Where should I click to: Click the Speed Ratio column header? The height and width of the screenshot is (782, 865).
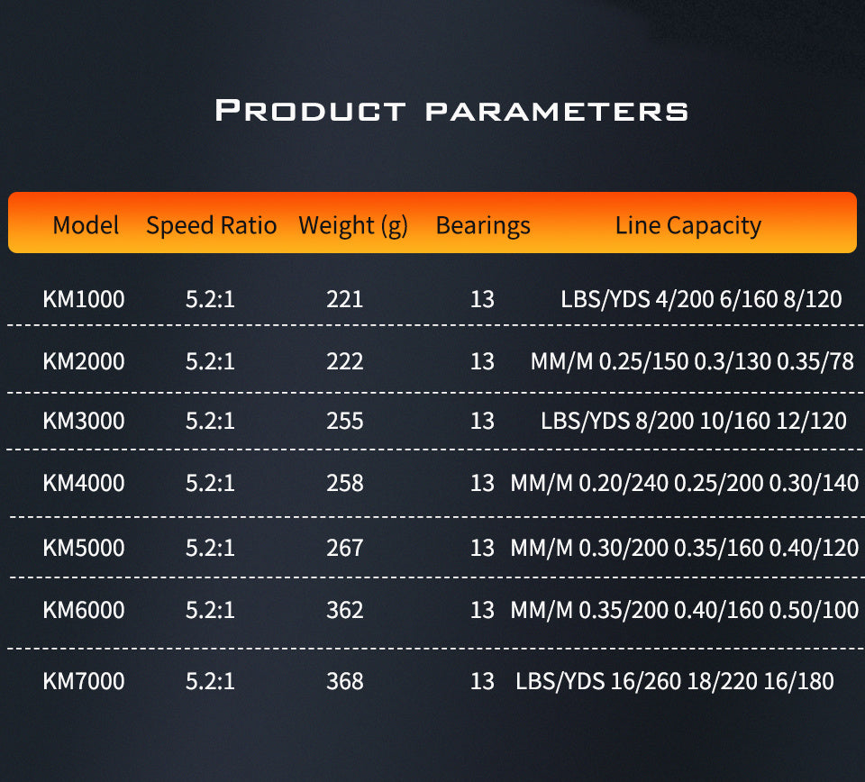(x=211, y=225)
